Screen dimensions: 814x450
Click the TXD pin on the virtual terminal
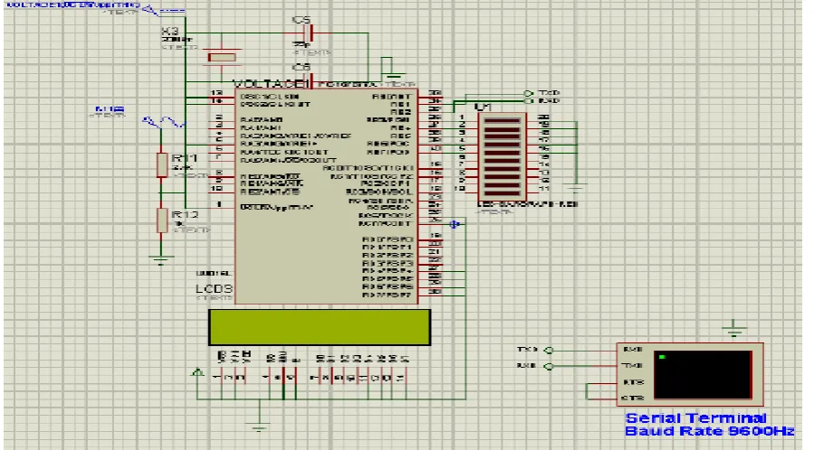pyautogui.click(x=633, y=366)
